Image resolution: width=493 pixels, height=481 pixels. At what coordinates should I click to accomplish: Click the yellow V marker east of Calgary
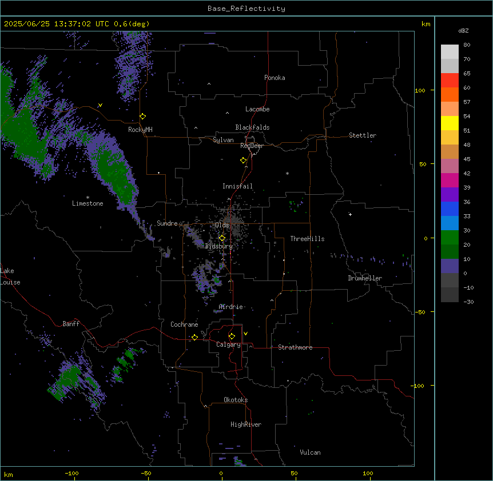[x=245, y=334]
